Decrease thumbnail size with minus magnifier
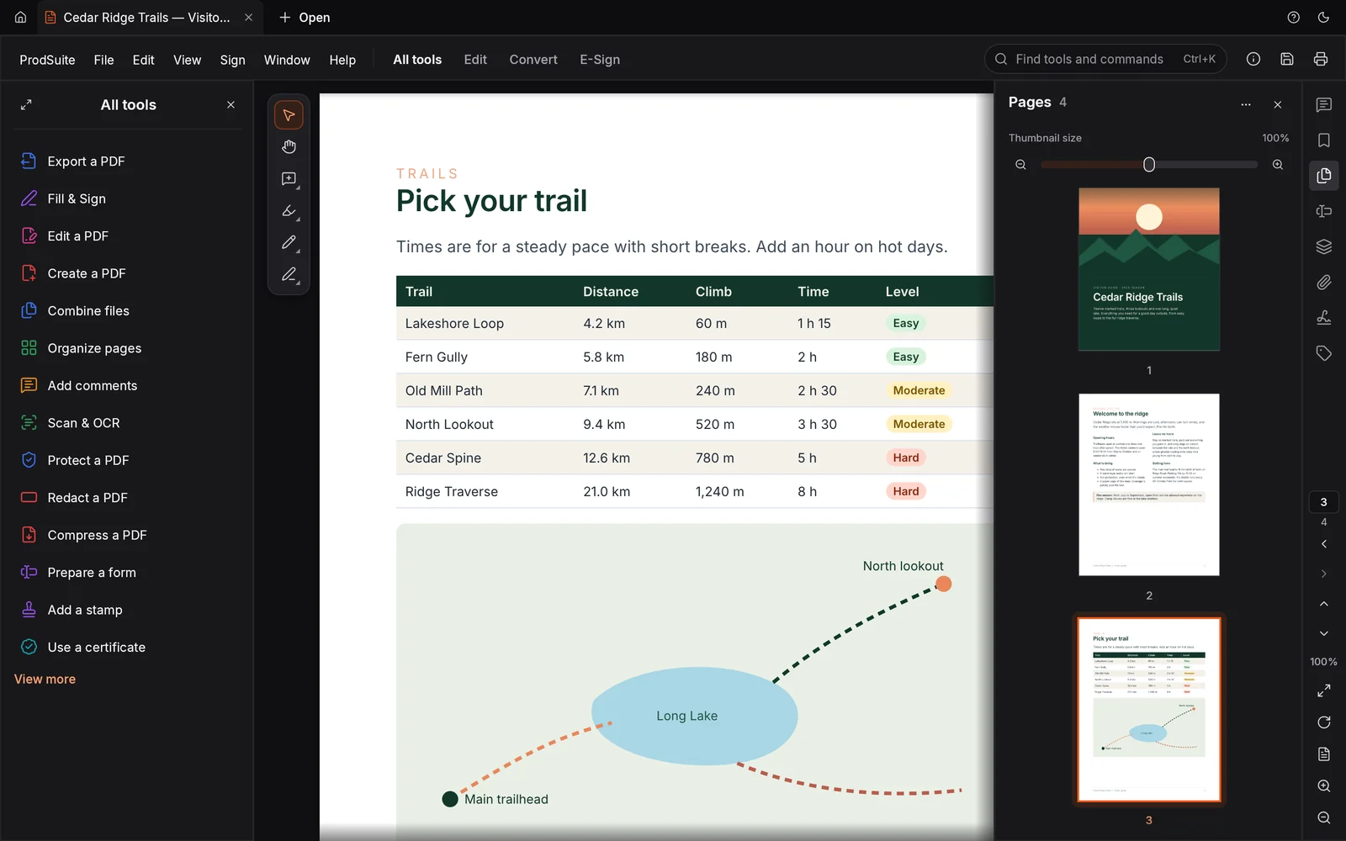The image size is (1346, 841). (1020, 165)
